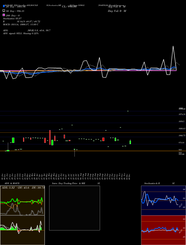
Task: Click the 'ADX: 5.32 +DY: 45.6 -DY: 50.73' panel header
Action: point(23,187)
